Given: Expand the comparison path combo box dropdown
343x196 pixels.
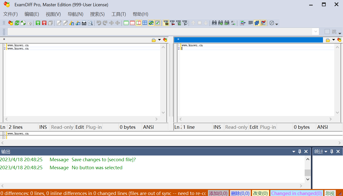Looking at the screenshot, I should pos(316,31).
